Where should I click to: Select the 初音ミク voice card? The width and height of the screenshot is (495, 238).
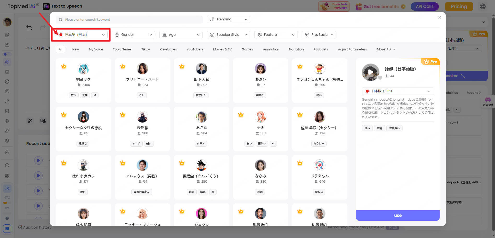(x=84, y=81)
